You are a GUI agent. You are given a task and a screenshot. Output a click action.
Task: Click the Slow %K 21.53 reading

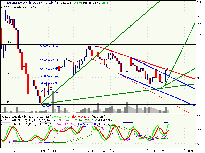point(68,120)
